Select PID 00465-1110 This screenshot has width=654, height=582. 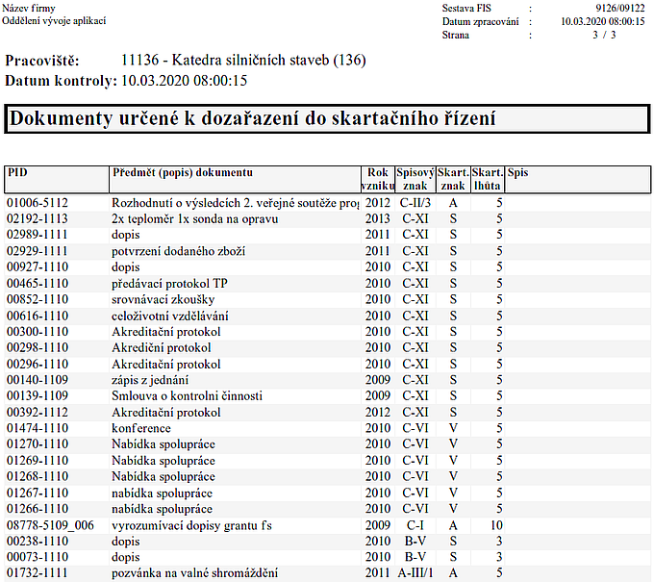coord(38,284)
